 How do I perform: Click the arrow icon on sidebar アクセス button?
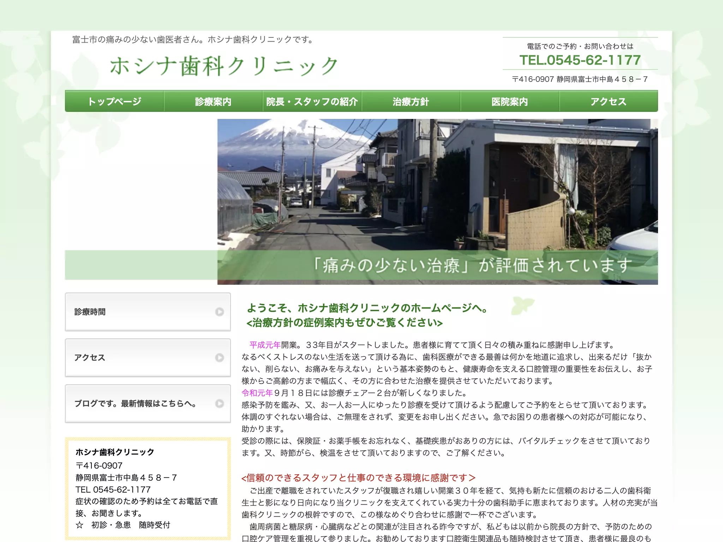point(220,358)
